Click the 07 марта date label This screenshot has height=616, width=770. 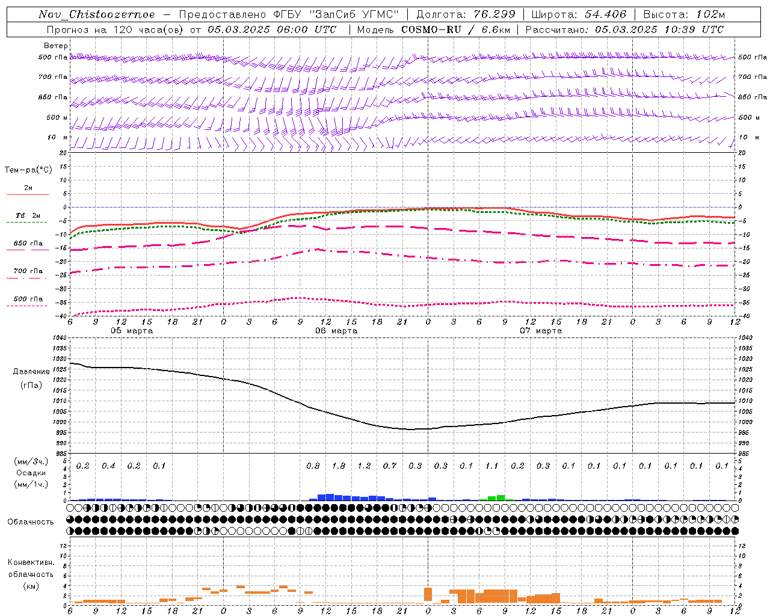(541, 331)
